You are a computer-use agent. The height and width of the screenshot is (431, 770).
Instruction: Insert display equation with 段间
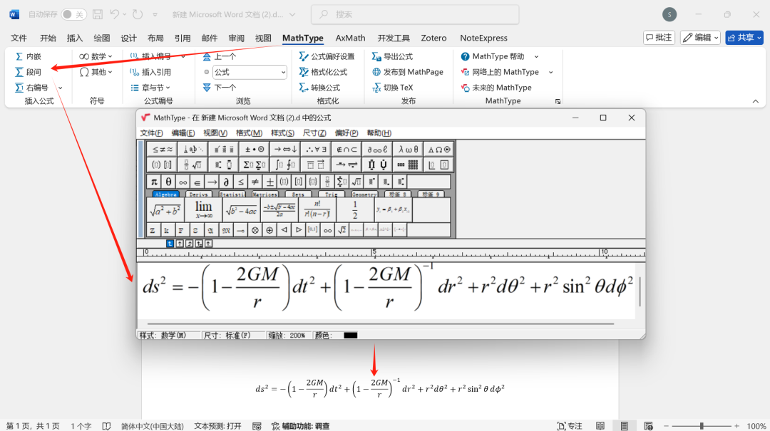(29, 72)
